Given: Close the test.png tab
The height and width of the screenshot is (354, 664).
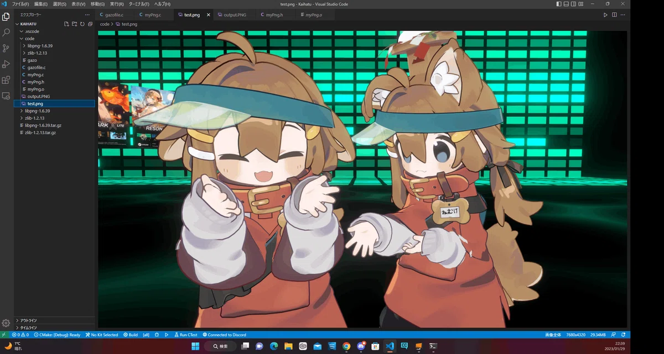Looking at the screenshot, I should tap(208, 15).
